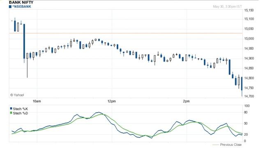Click the 10am time axis label
Screen dimensions: 263x148
37,101
